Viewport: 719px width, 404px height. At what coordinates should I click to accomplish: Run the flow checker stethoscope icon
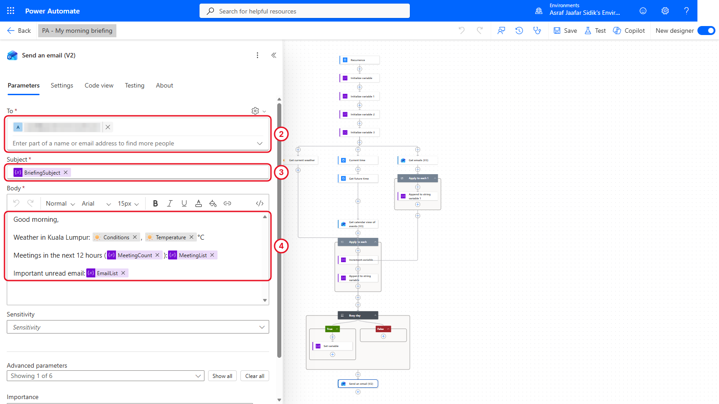(537, 31)
